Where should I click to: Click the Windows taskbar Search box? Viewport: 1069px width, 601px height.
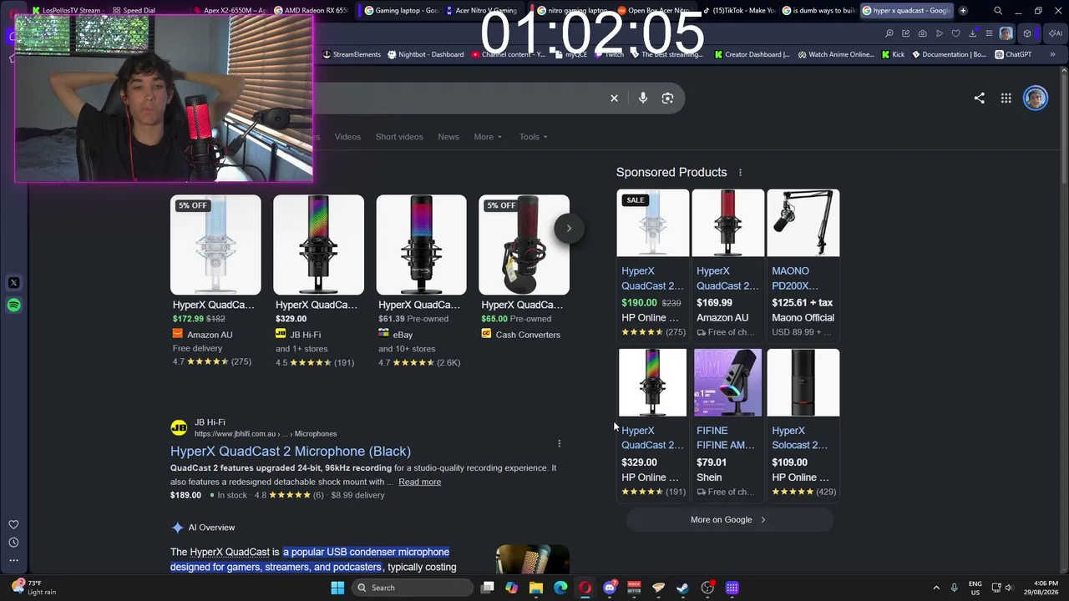(x=412, y=588)
